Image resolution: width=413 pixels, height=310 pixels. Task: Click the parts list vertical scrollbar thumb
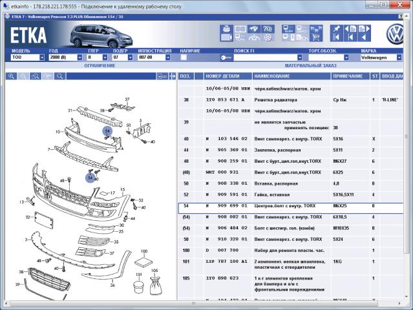[407, 137]
